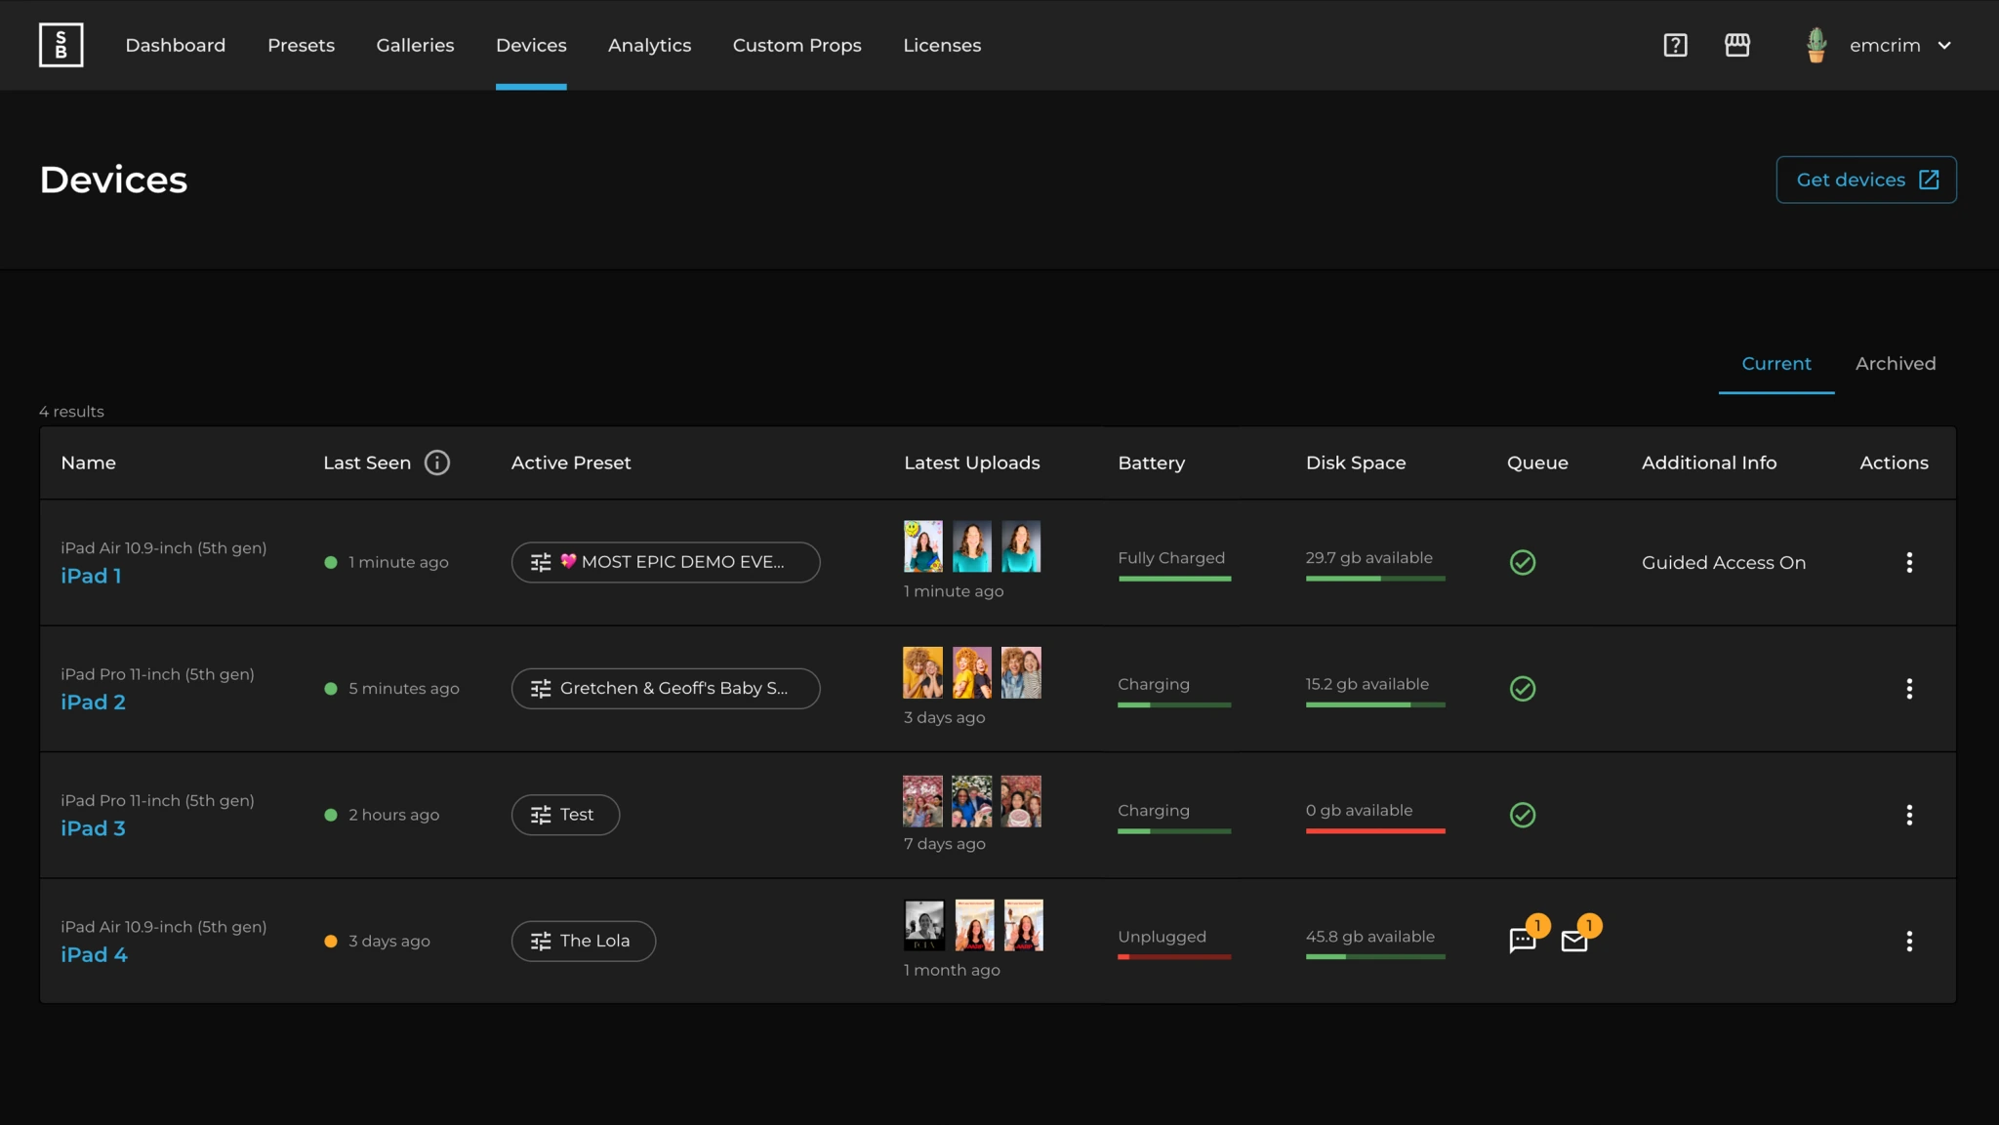The height and width of the screenshot is (1125, 1999).
Task: Open actions menu for iPad 4
Action: click(1909, 941)
